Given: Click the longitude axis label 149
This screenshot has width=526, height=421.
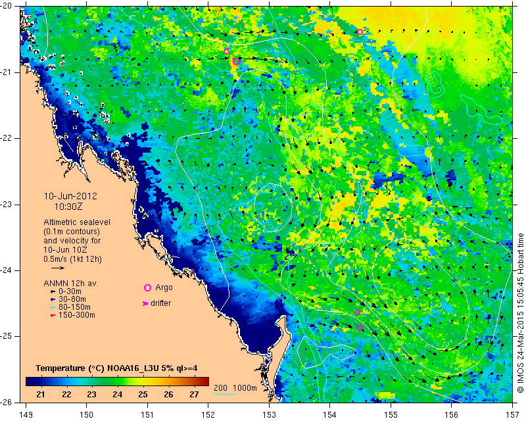Looking at the screenshot, I should click(x=26, y=415).
